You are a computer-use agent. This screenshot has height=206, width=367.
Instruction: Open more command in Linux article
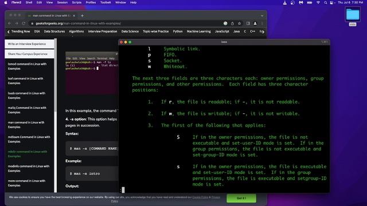(26, 183)
